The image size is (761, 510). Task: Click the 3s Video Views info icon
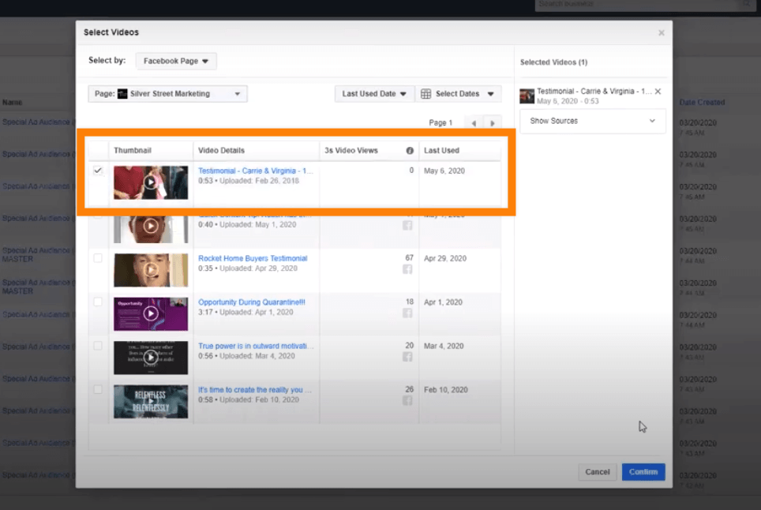(x=410, y=151)
